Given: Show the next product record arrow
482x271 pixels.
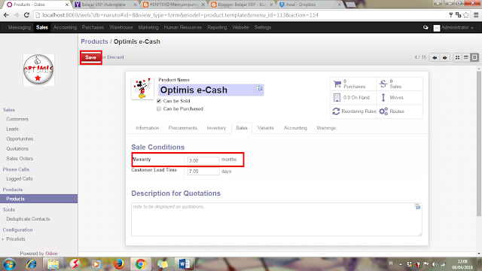Looking at the screenshot, I should 444,57.
